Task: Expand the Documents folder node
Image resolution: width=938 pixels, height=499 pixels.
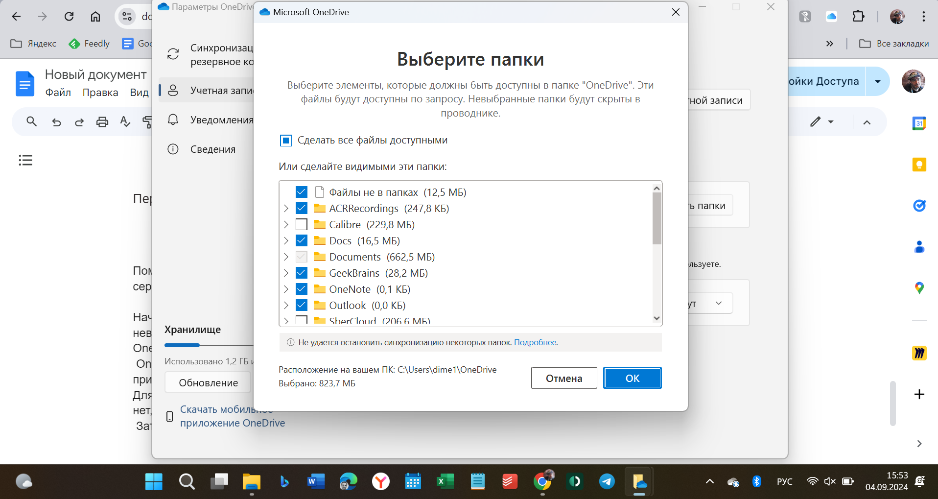Action: click(x=286, y=257)
